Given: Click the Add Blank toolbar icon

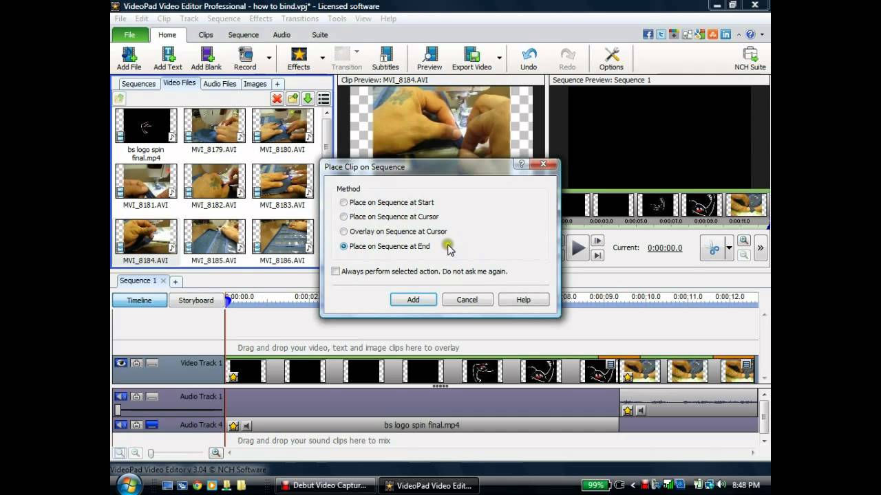Looking at the screenshot, I should click(206, 55).
